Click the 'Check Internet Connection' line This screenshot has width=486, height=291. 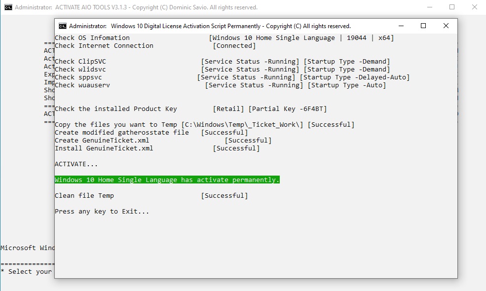[104, 46]
